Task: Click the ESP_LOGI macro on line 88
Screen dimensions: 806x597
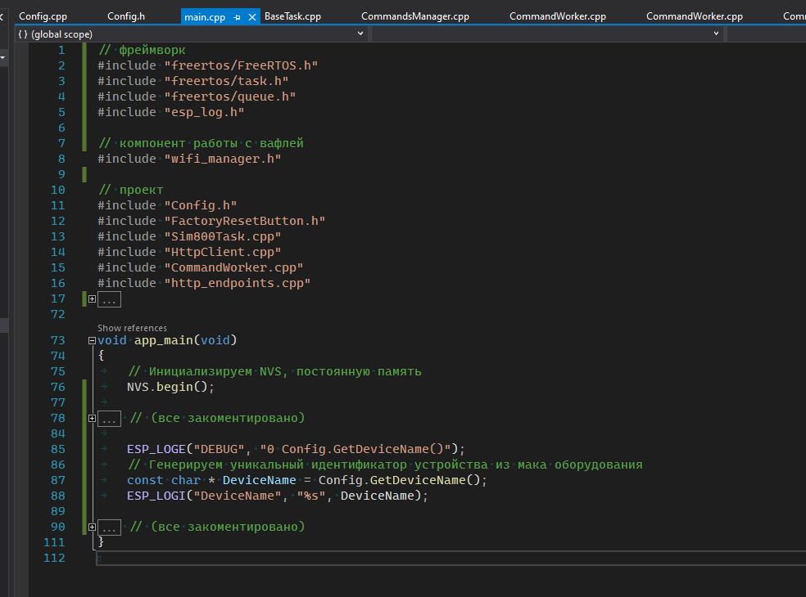Action: (156, 496)
